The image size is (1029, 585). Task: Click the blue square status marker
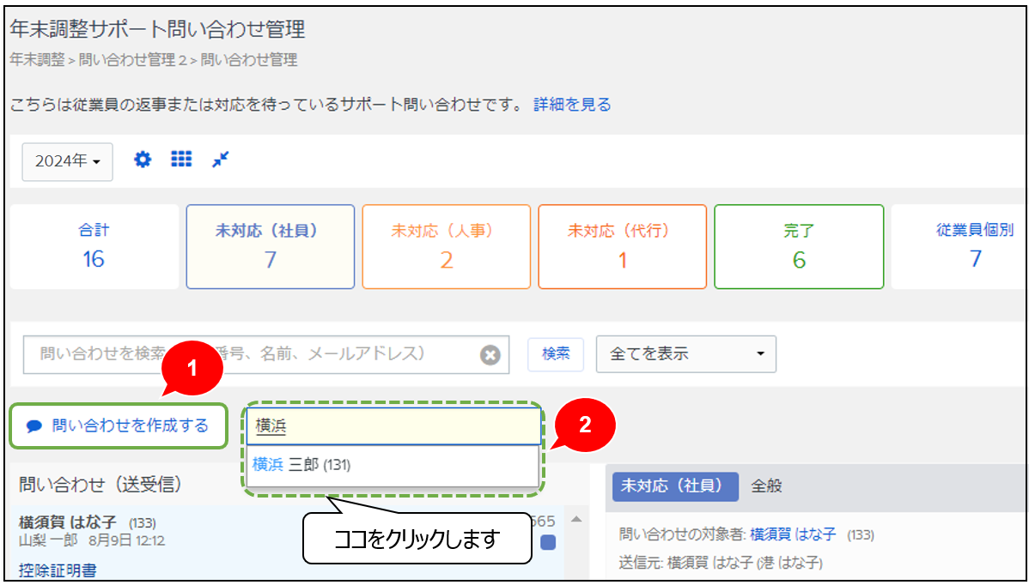(548, 542)
